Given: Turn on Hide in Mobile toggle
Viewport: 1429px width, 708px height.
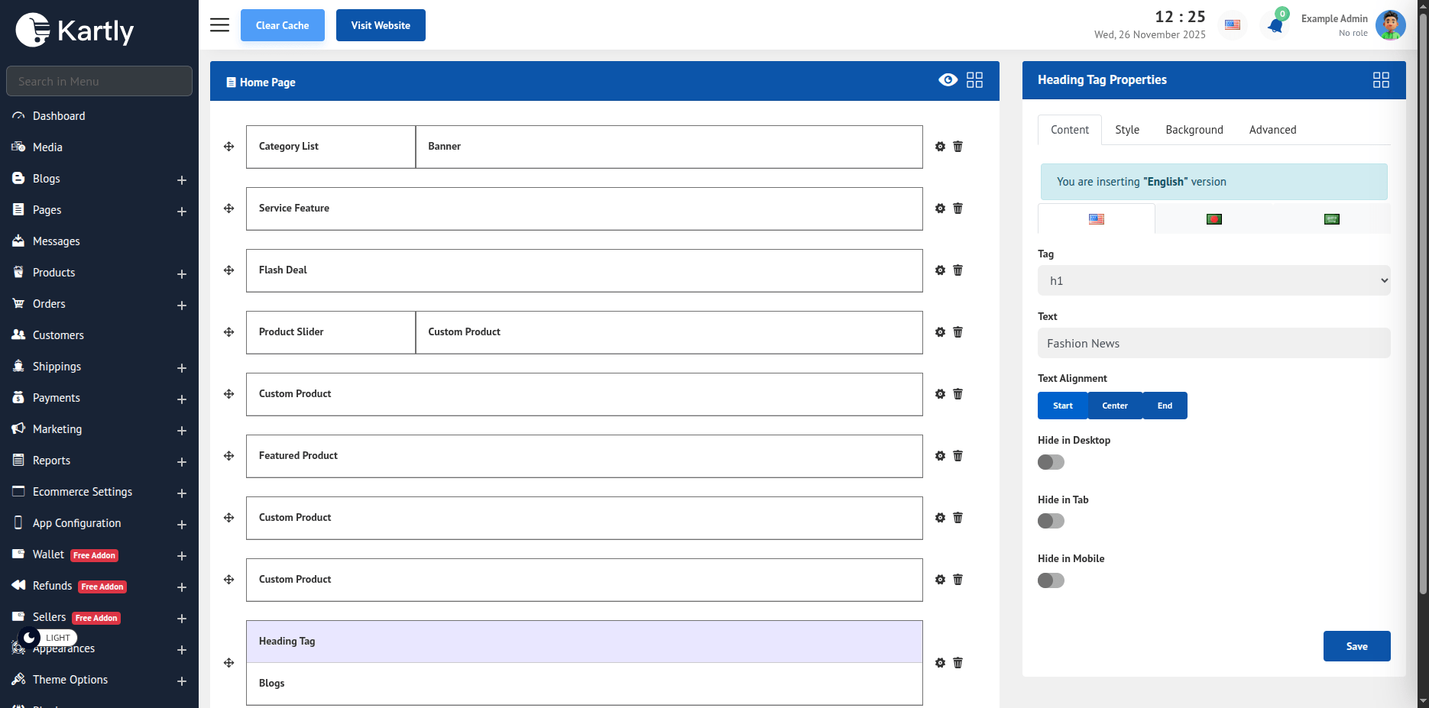Looking at the screenshot, I should tap(1051, 580).
